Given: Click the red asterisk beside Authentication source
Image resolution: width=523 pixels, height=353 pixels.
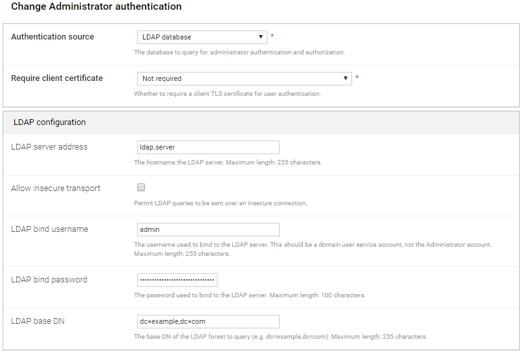Looking at the screenshot, I should click(272, 36).
